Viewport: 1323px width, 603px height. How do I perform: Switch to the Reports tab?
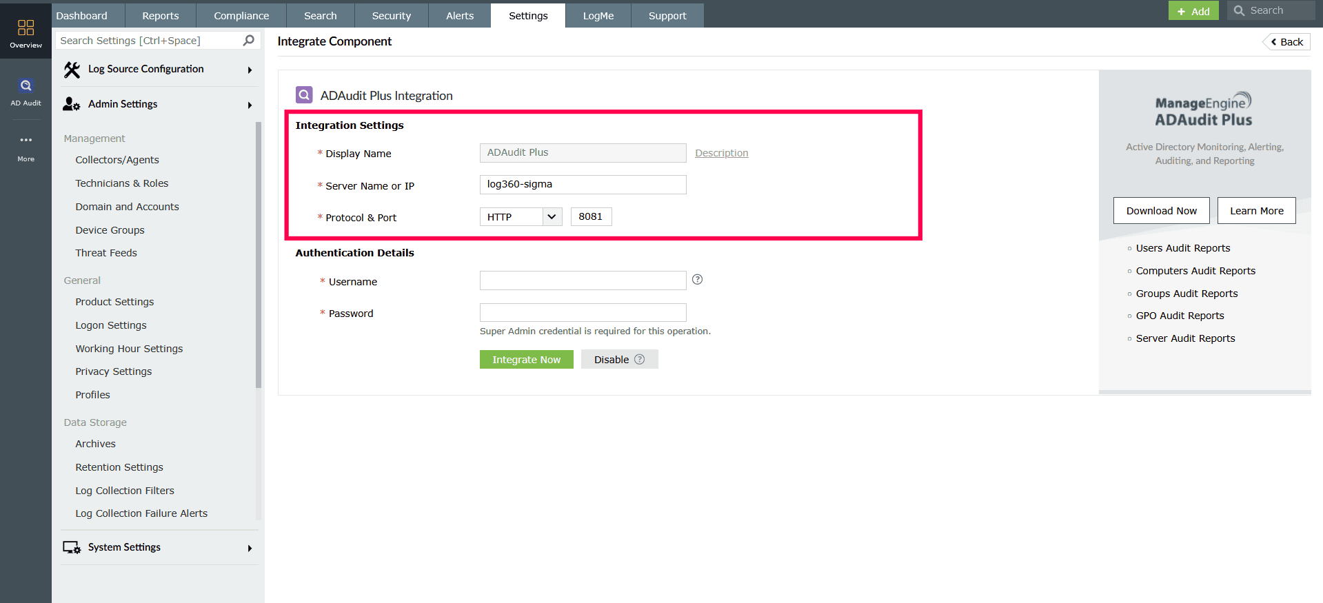pyautogui.click(x=161, y=15)
